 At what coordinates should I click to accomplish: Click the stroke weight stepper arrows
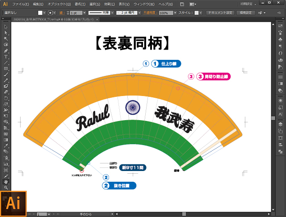coord(68,13)
